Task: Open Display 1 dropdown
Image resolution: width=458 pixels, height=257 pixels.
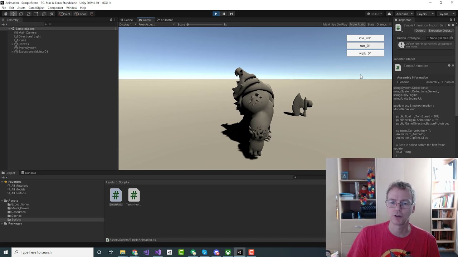Action: coord(128,24)
